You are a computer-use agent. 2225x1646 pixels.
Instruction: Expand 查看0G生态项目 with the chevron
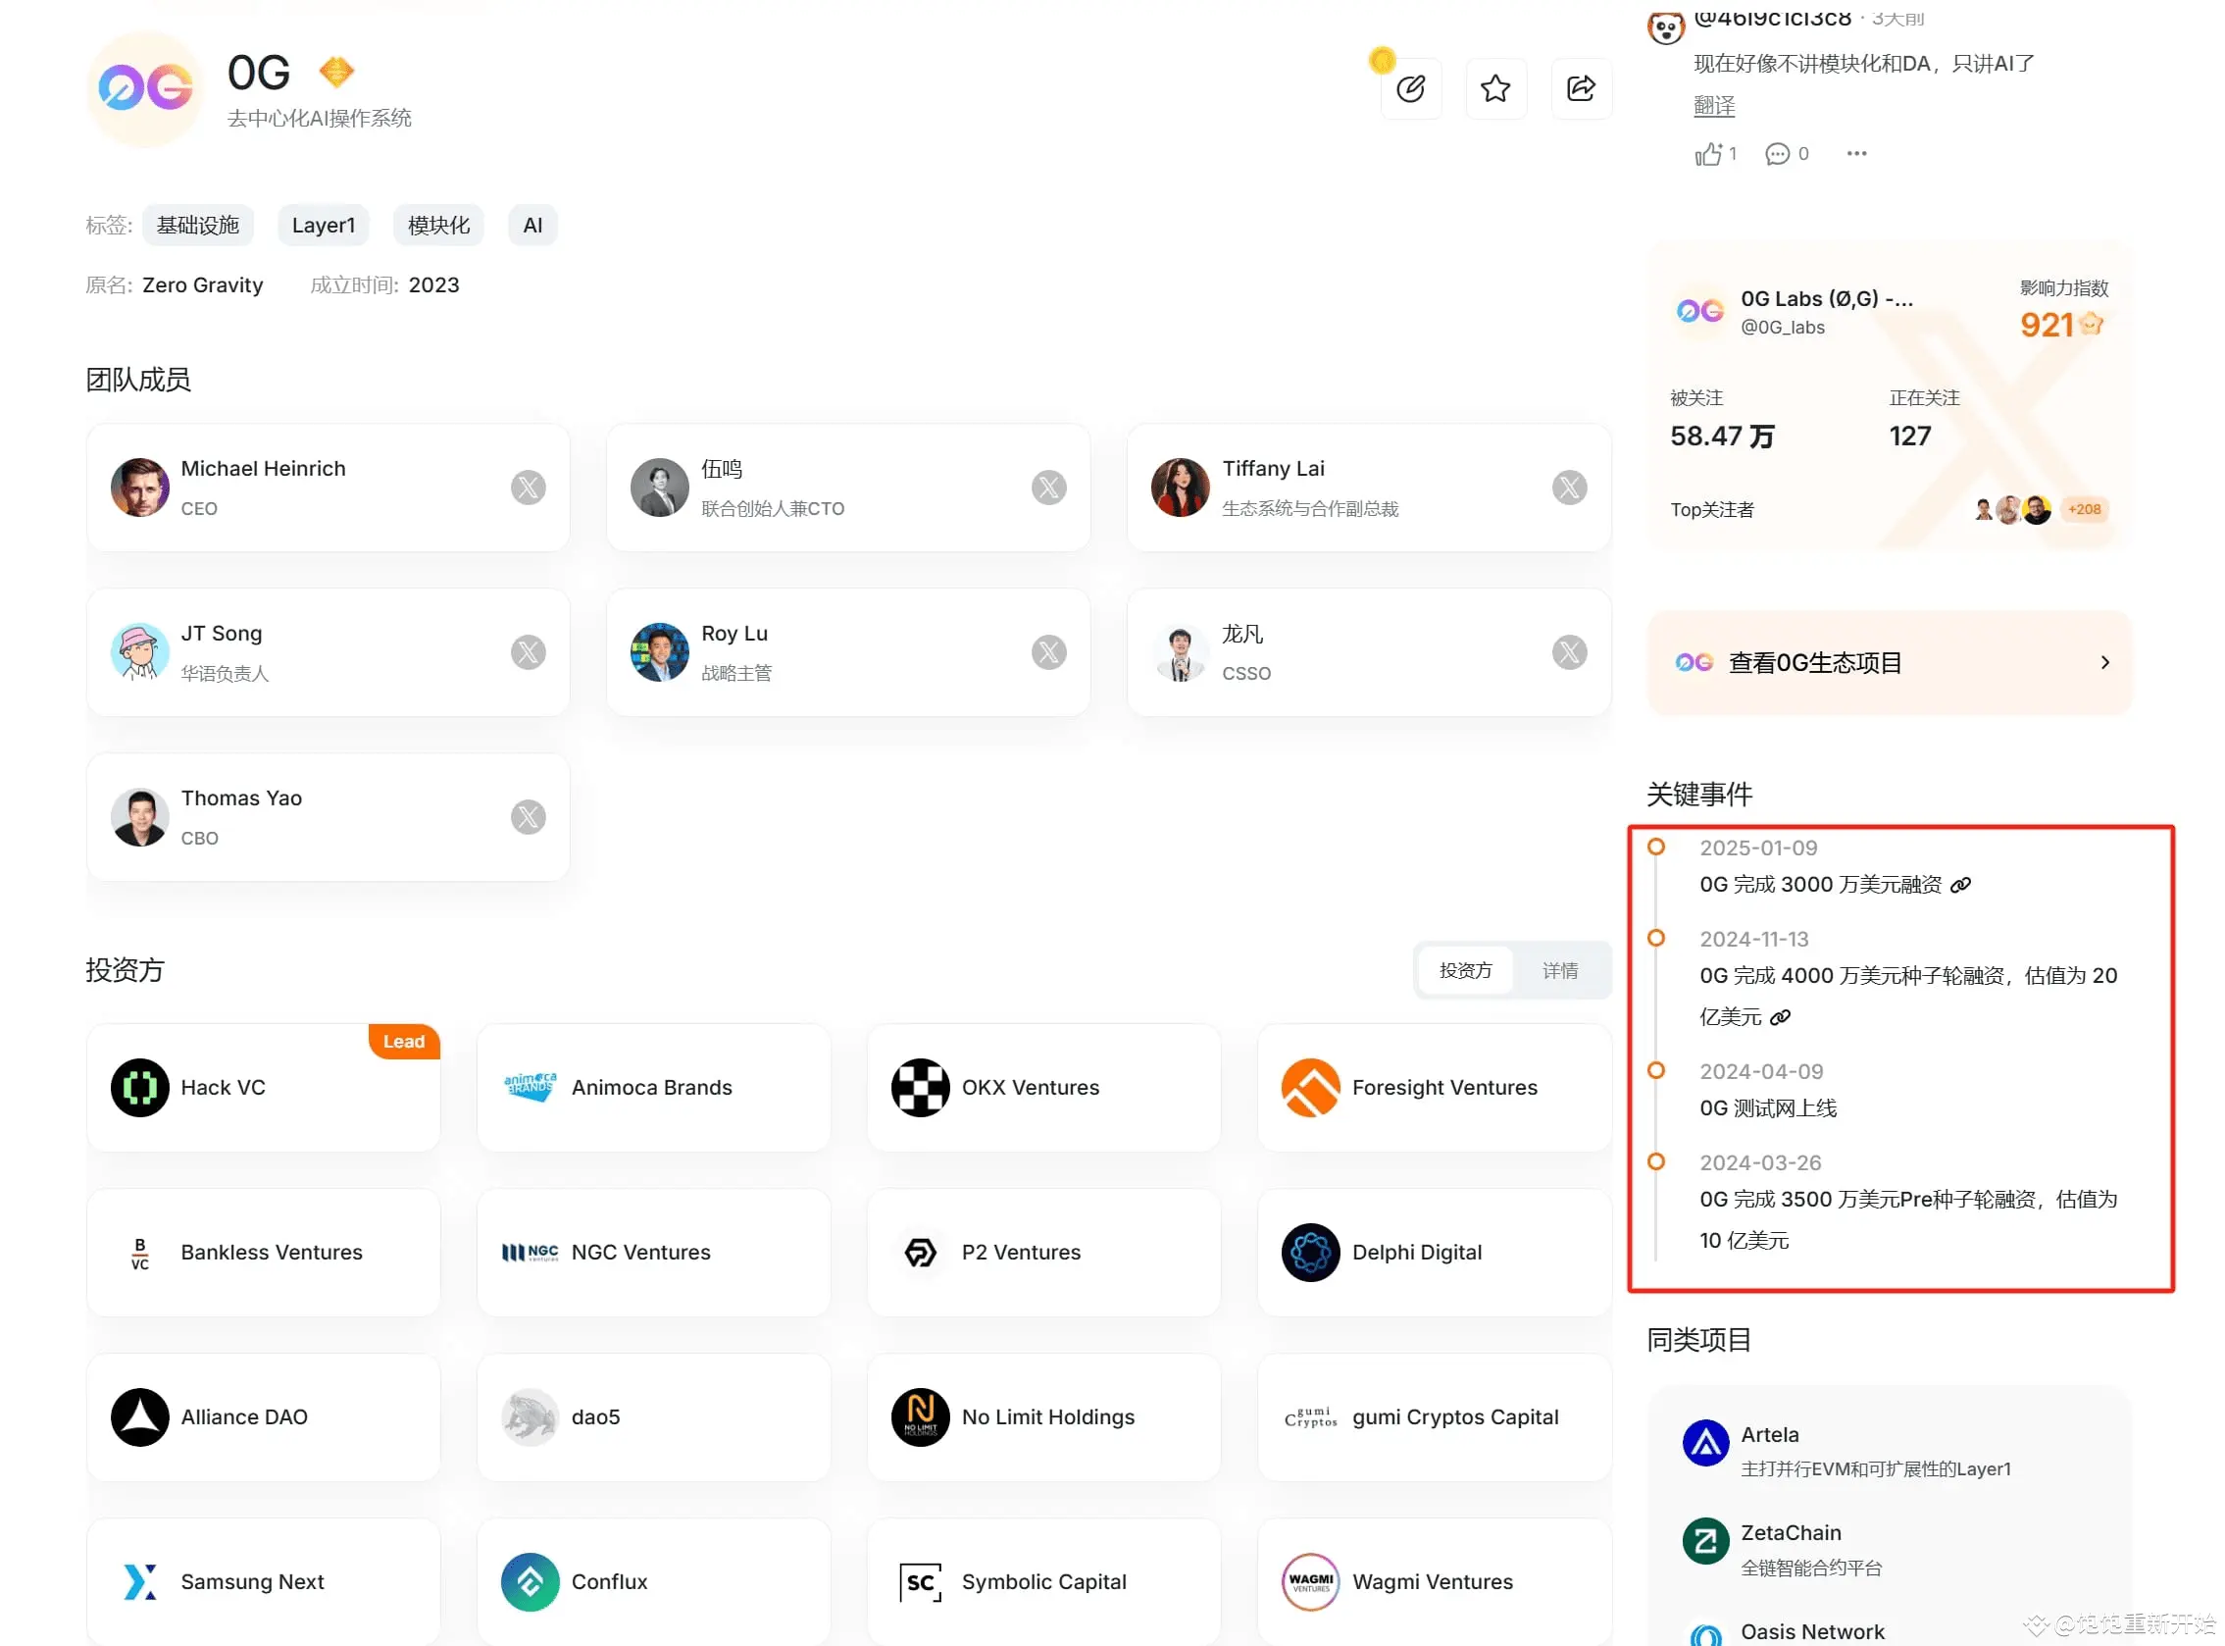pyautogui.click(x=2104, y=662)
